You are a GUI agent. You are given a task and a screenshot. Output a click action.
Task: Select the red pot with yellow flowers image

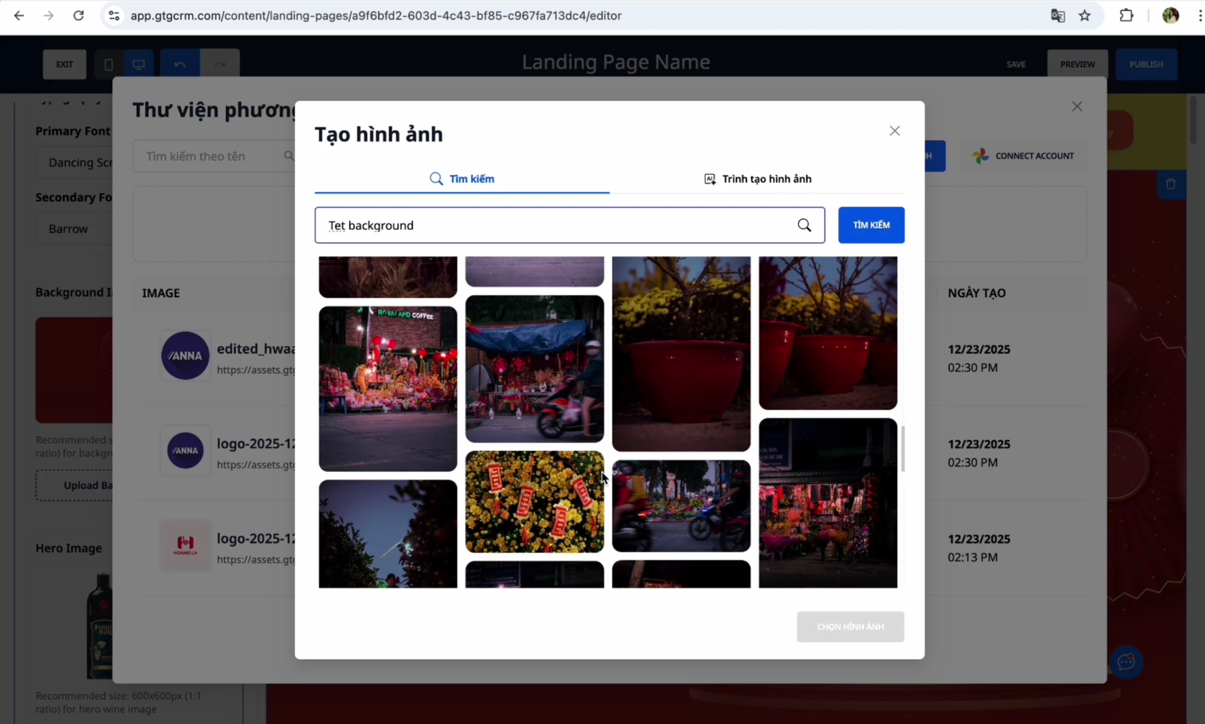point(681,353)
